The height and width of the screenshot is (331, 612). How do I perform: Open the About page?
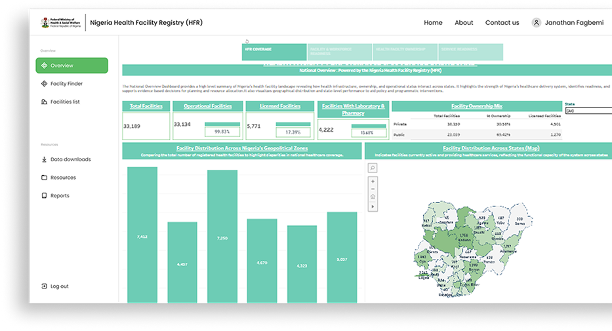click(x=464, y=22)
